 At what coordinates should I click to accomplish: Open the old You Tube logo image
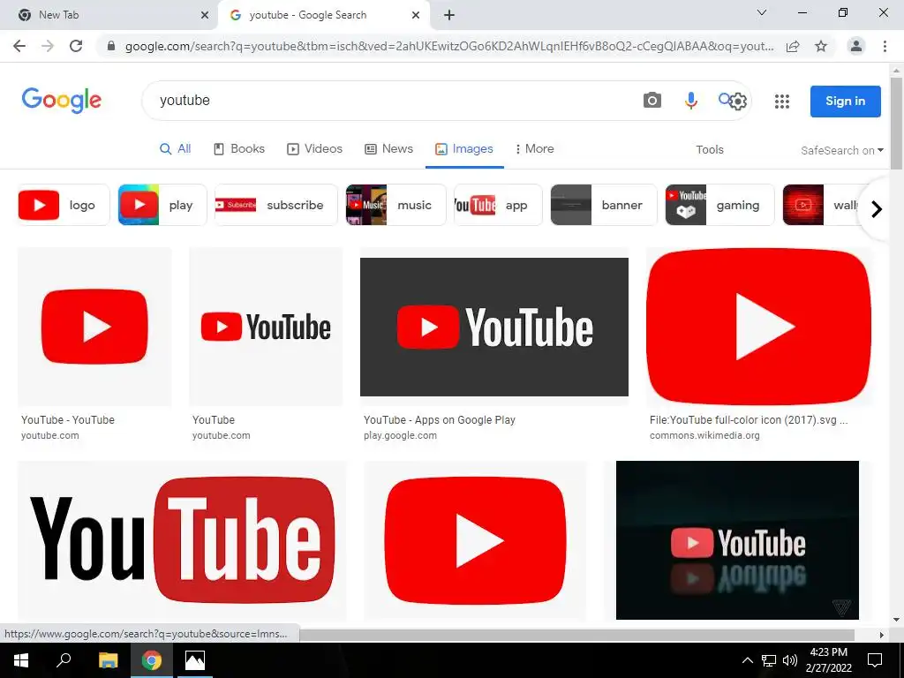point(182,541)
